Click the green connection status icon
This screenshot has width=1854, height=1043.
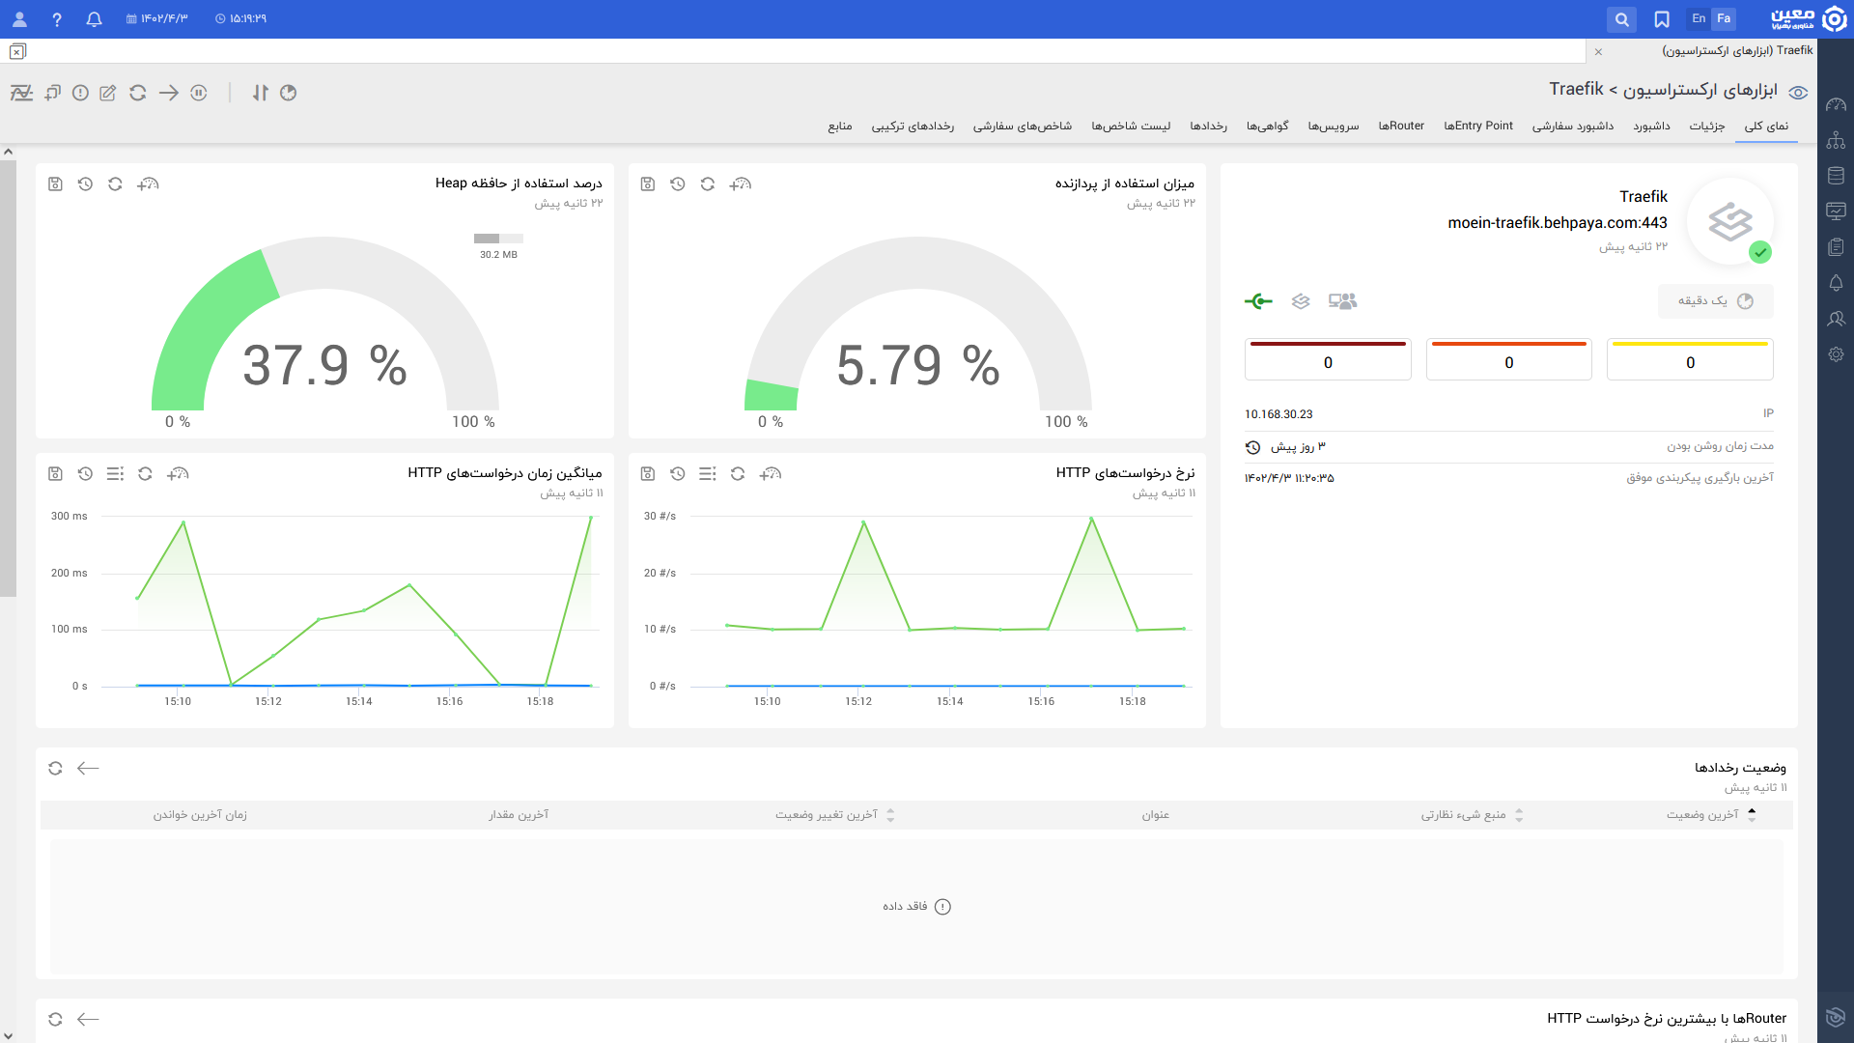click(1258, 301)
